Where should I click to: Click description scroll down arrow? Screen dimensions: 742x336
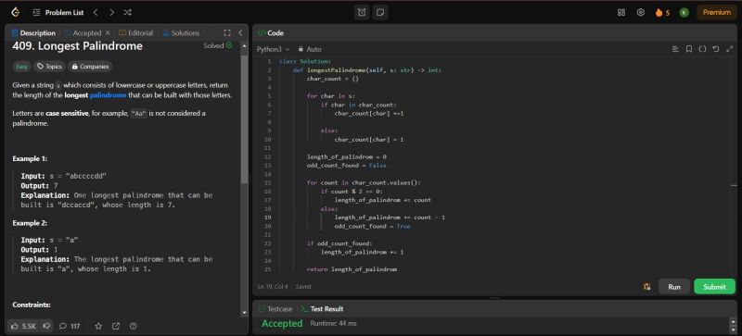pos(244,313)
